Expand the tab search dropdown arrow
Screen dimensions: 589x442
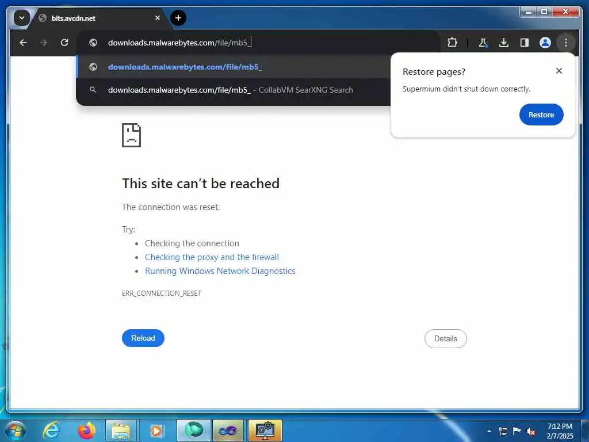click(22, 18)
